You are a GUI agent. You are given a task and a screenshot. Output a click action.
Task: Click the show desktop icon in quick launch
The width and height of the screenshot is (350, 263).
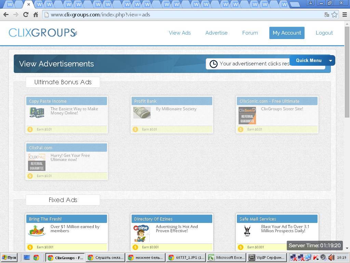pyautogui.click(x=27, y=258)
